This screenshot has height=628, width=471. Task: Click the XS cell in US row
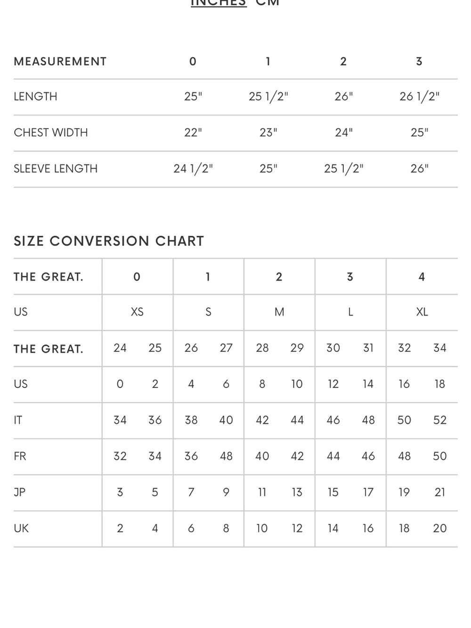(x=137, y=312)
